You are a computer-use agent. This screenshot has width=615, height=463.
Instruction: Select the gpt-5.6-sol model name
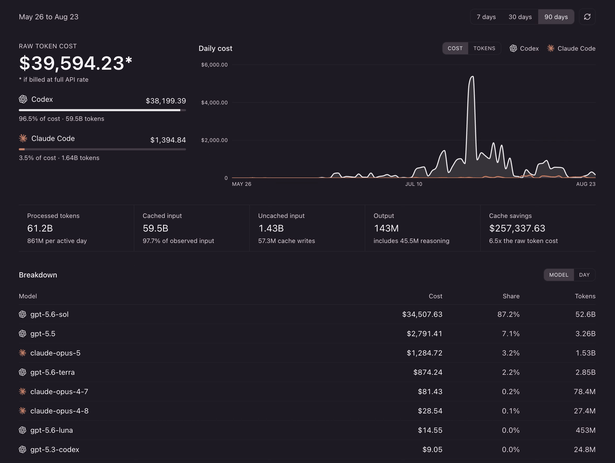[x=49, y=314]
